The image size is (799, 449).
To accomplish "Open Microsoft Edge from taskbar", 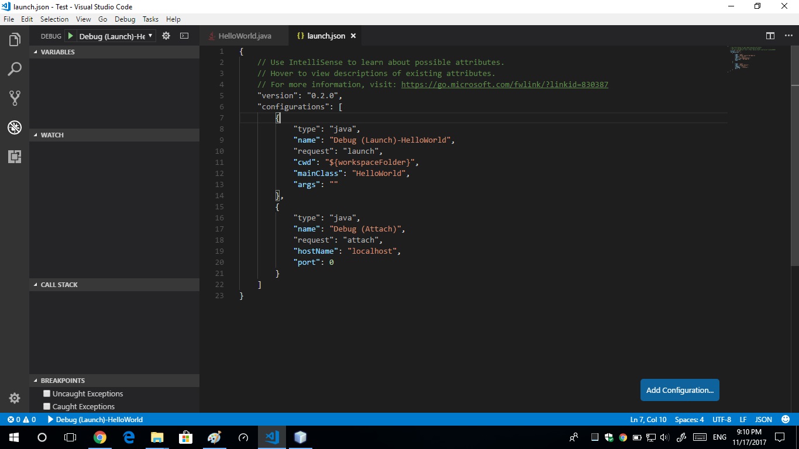I will [129, 437].
